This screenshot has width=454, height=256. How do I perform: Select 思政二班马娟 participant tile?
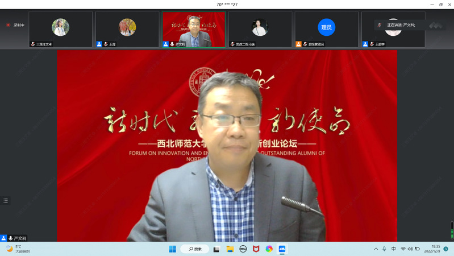pos(260,28)
